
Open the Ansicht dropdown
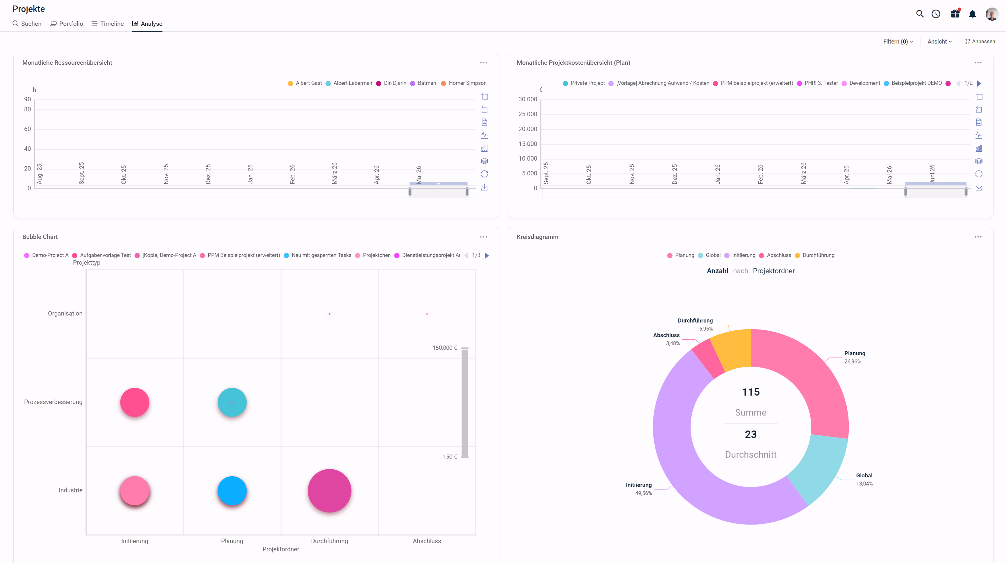940,42
